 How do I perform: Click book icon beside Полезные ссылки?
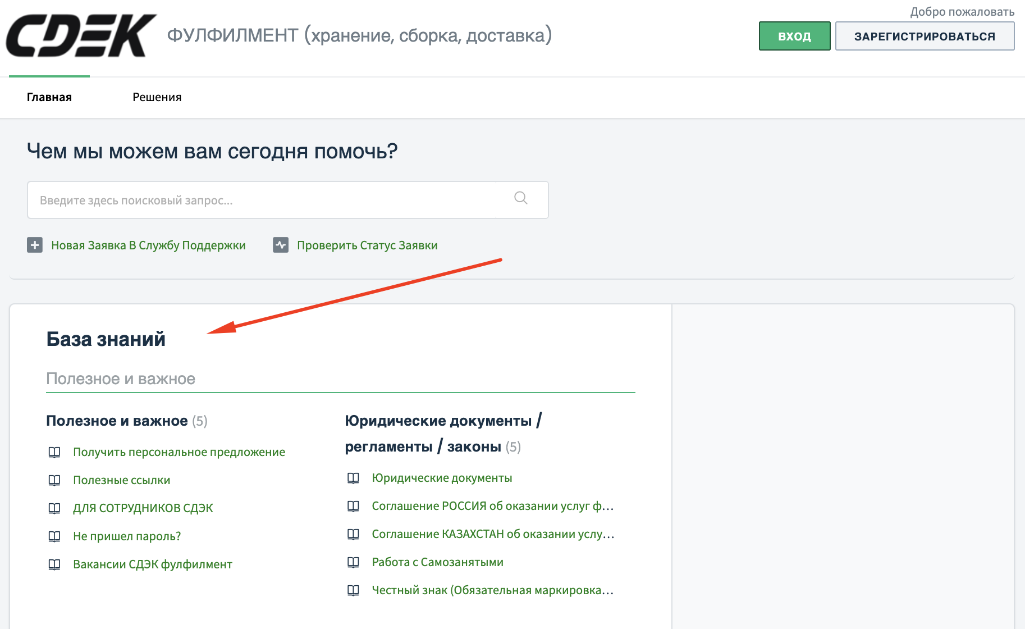point(54,480)
